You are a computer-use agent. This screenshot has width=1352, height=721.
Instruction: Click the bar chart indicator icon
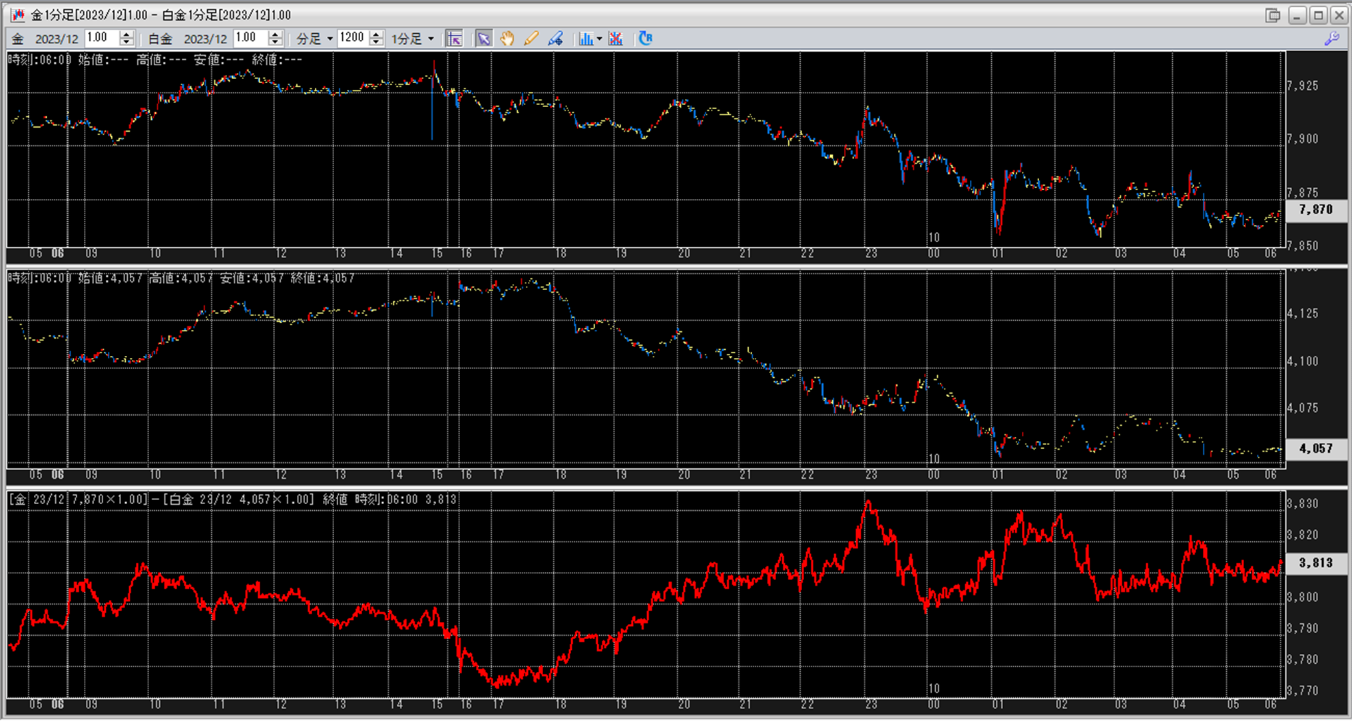tap(585, 39)
